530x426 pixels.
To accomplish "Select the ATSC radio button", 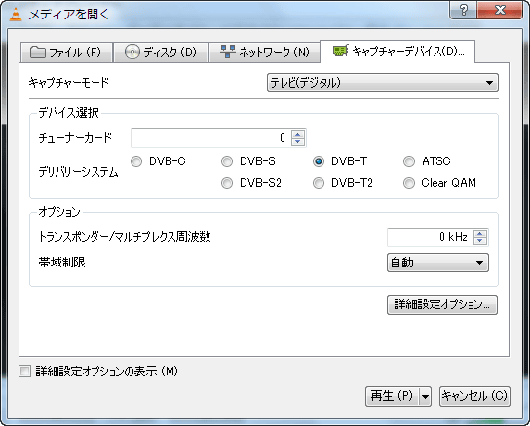I will pyautogui.click(x=409, y=161).
